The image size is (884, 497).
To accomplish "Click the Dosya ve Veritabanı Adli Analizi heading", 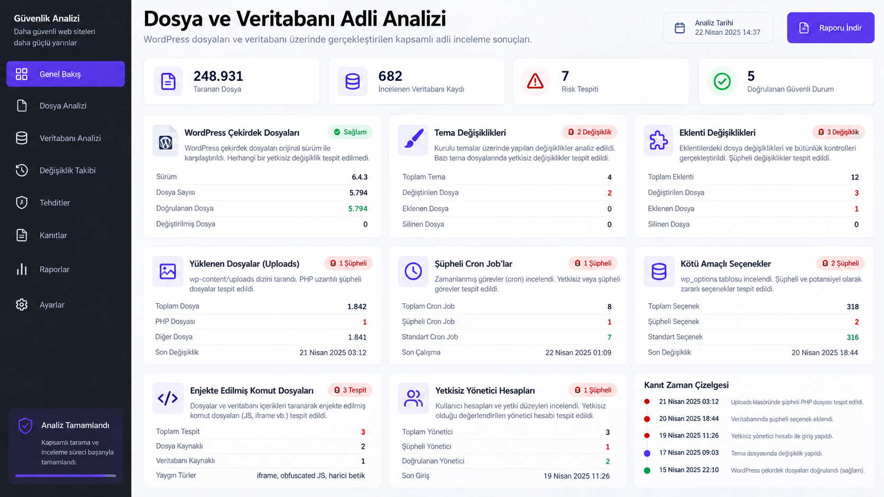I will 295,18.
